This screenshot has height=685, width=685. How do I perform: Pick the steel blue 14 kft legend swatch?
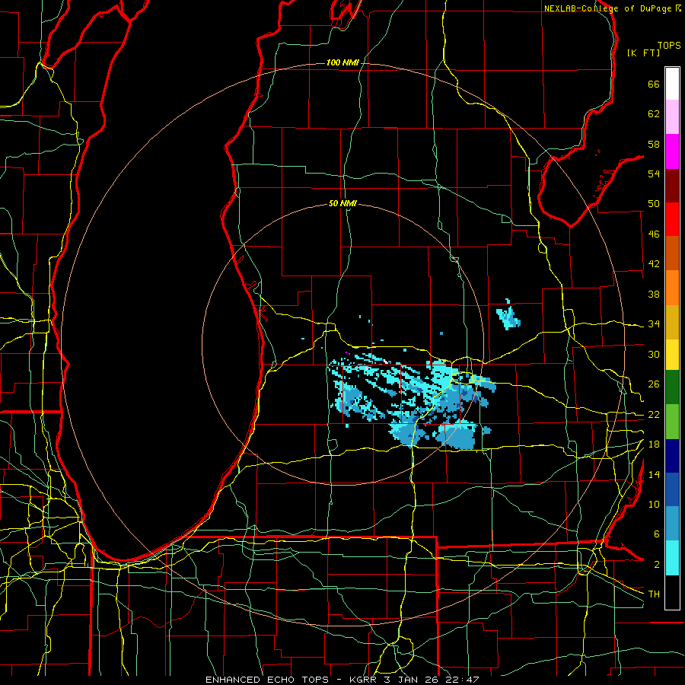coord(672,524)
